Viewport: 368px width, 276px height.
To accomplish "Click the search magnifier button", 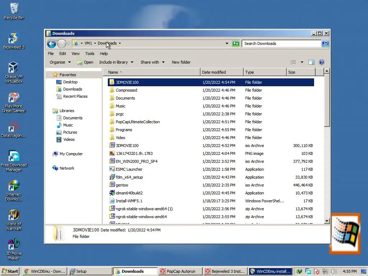I will 325,43.
